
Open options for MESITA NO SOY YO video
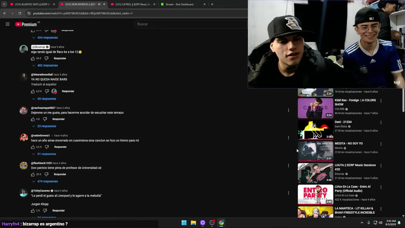[381, 144]
